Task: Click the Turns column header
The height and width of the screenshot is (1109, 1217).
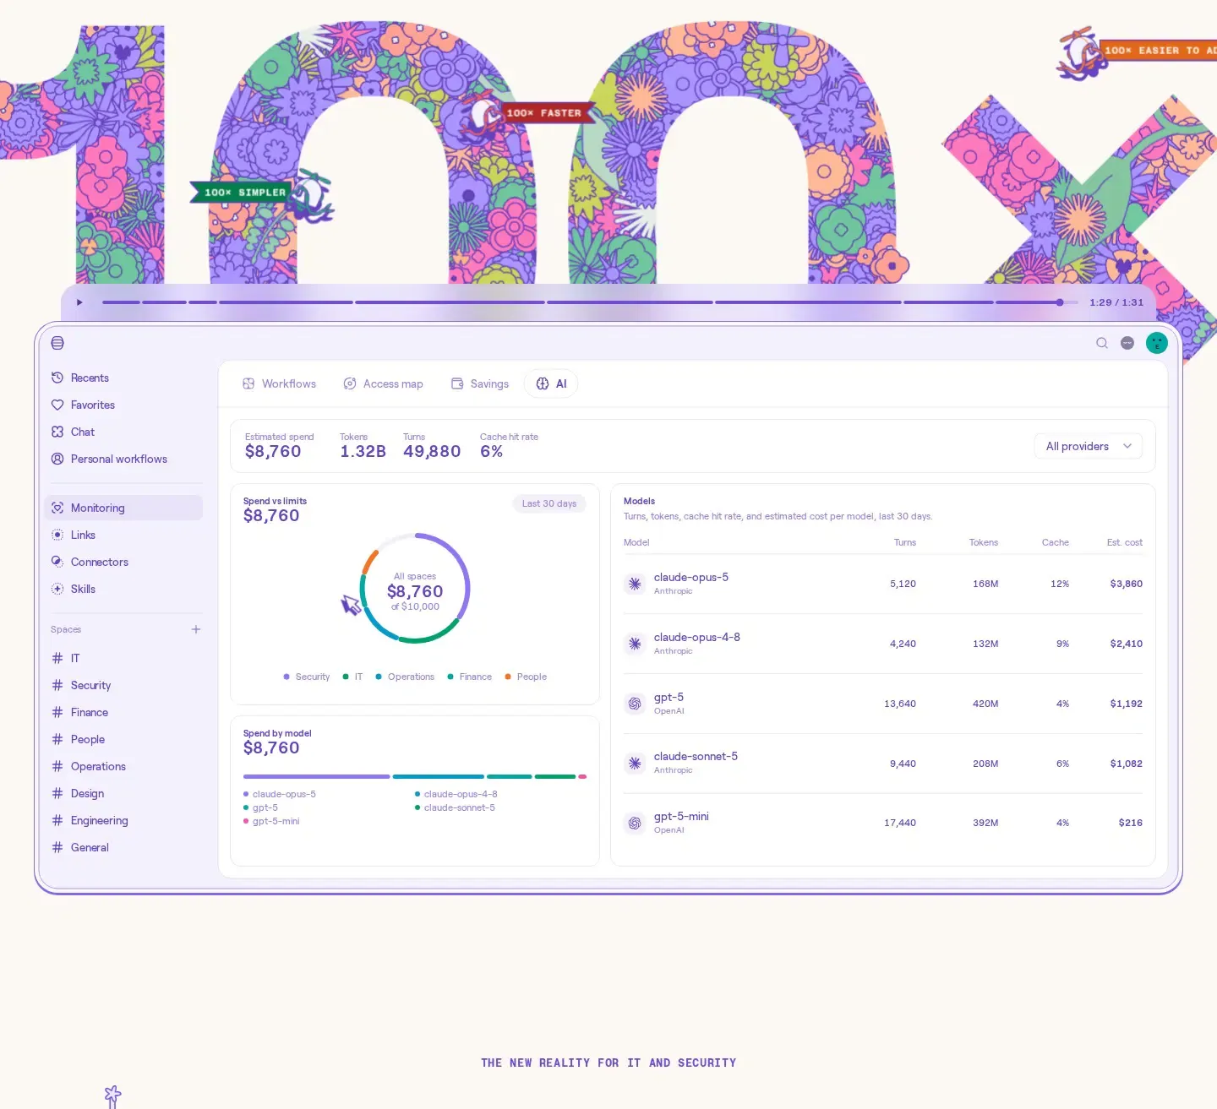Action: click(x=905, y=542)
